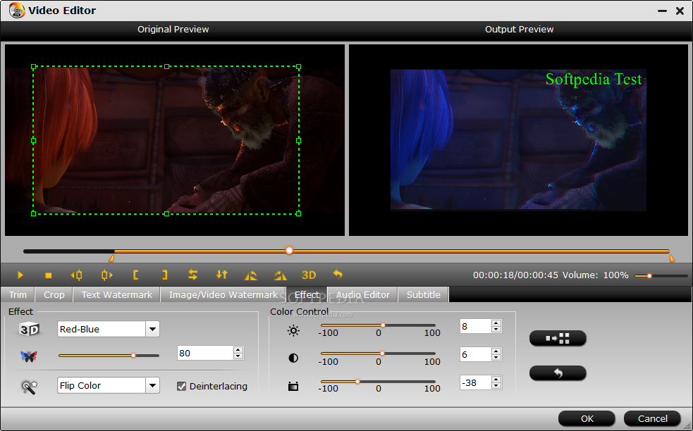The image size is (693, 431).
Task: Click the reset arrow button on right panel
Action: click(558, 373)
